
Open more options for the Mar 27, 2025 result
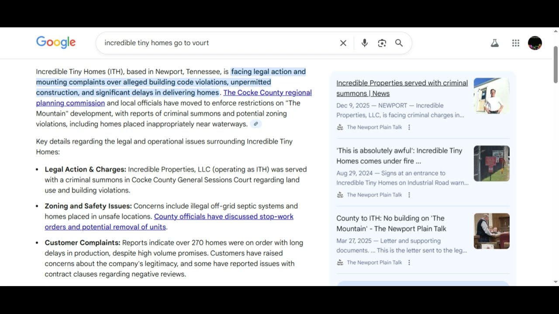pyautogui.click(x=409, y=263)
